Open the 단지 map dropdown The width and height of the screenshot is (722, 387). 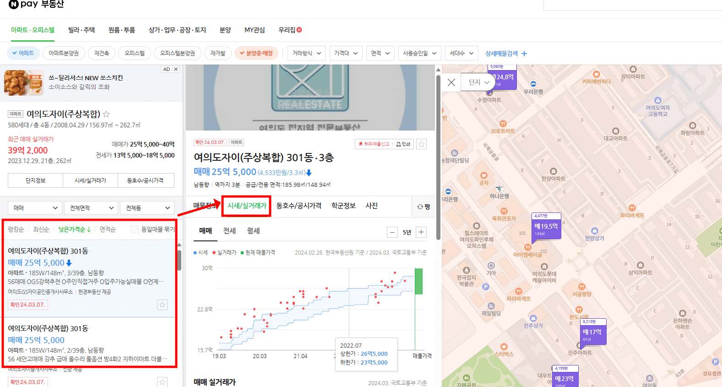(x=478, y=82)
